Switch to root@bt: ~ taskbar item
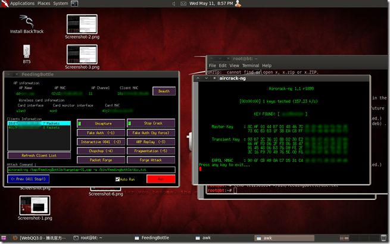Viewport: 390px width, 244px height. [x=88, y=238]
